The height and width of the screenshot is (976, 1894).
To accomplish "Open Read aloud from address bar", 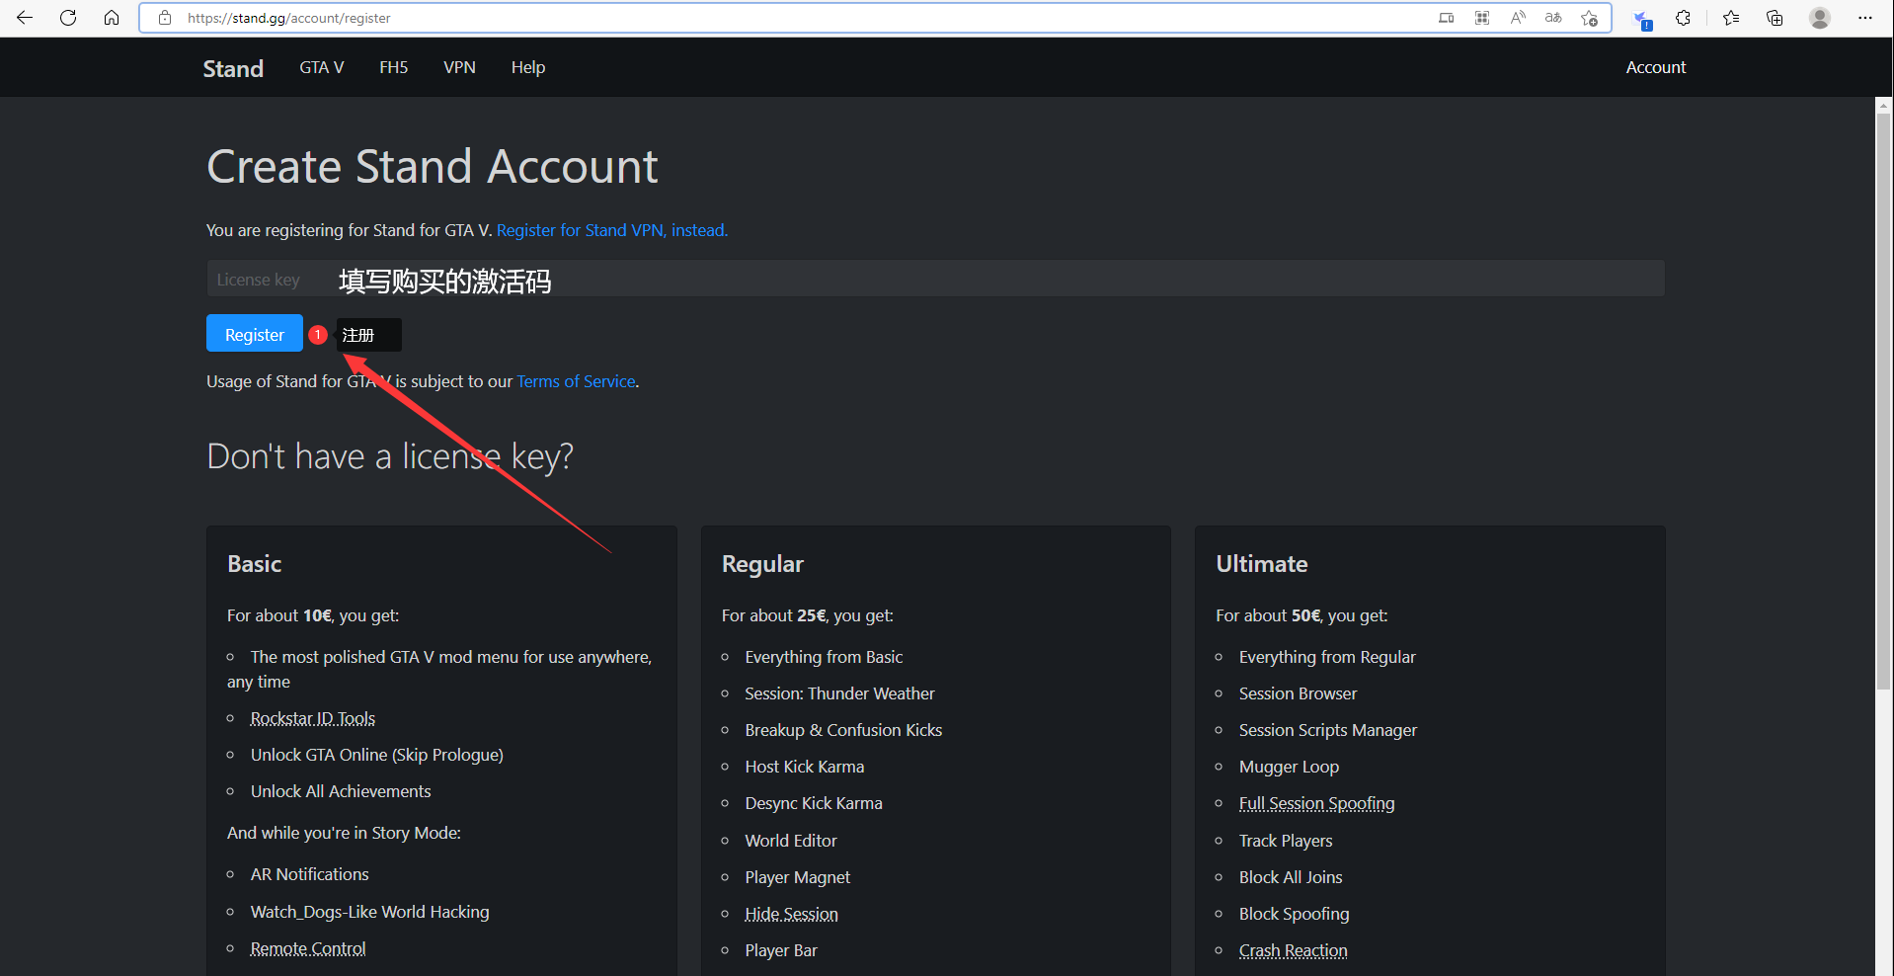I will [1518, 18].
